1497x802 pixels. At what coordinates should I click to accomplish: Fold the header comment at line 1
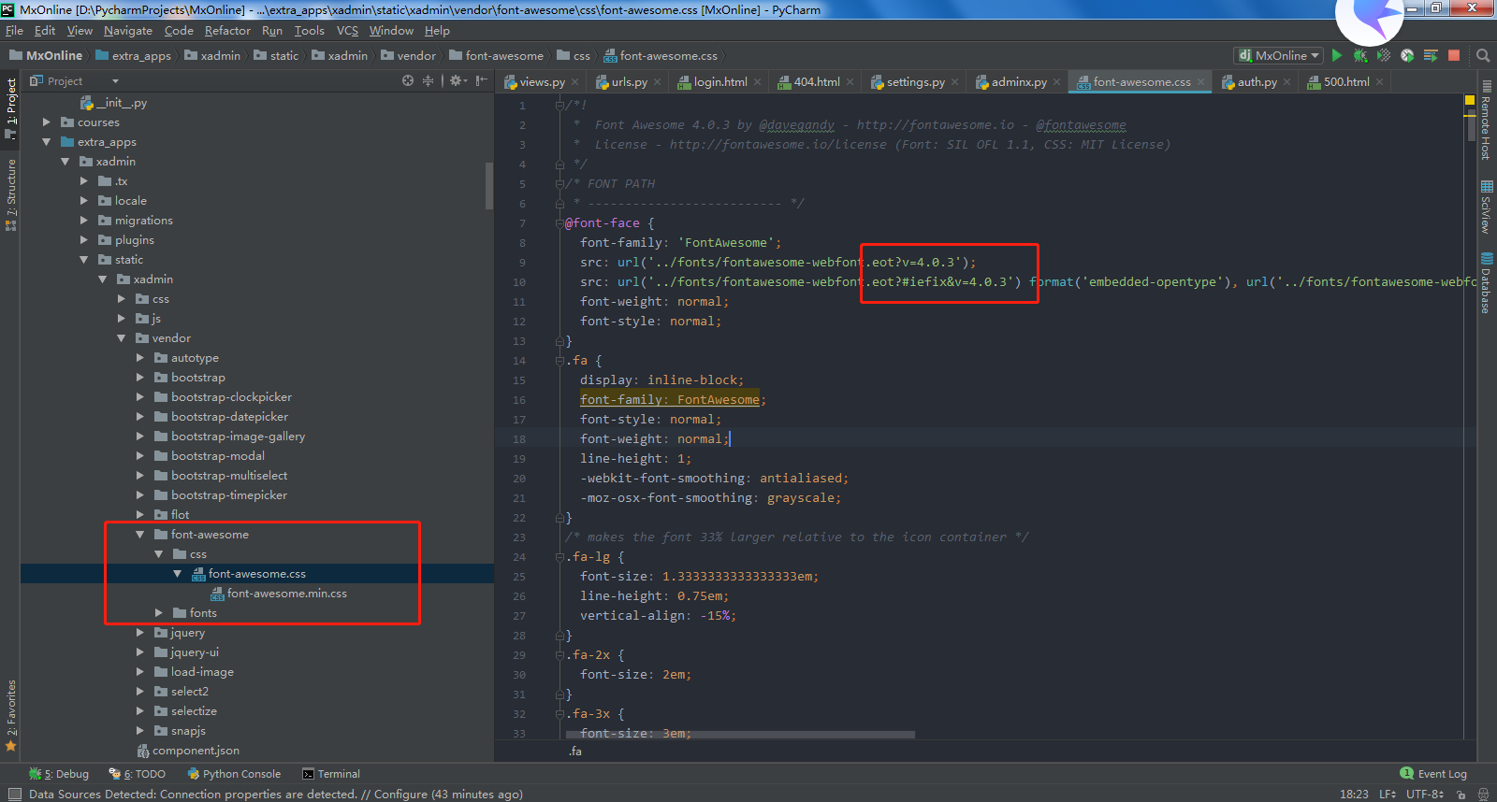560,106
